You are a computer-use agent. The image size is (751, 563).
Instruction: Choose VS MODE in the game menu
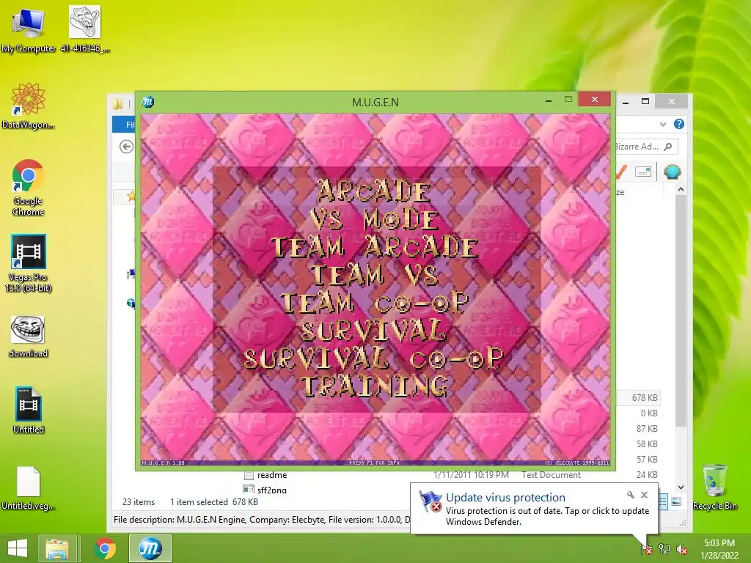373,220
